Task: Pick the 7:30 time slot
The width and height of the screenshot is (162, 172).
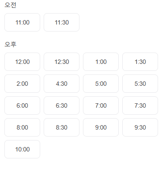Action: [140, 105]
